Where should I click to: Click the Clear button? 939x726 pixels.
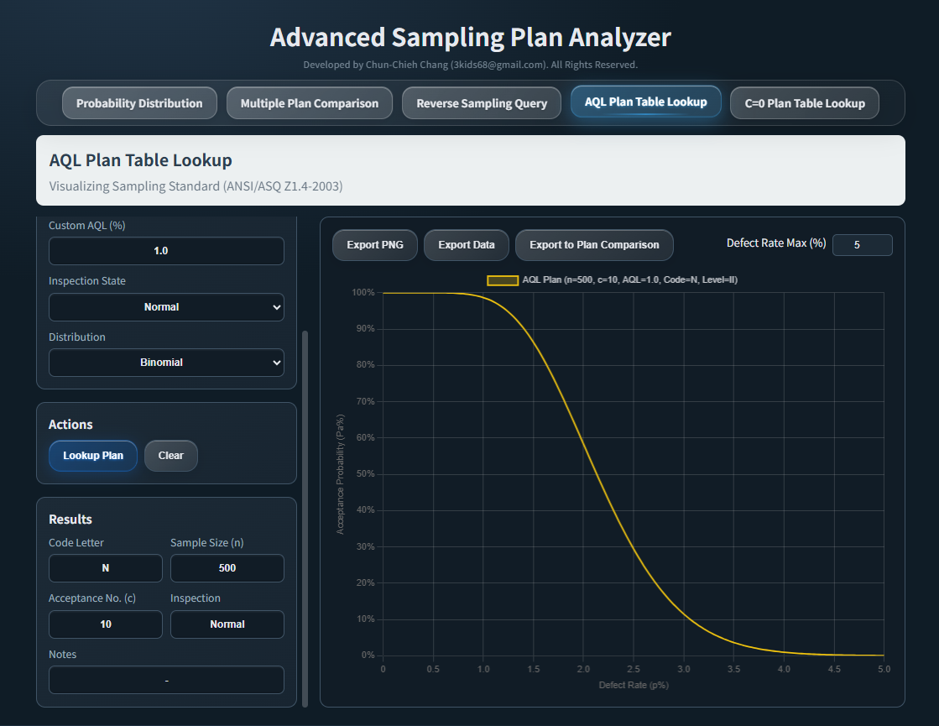170,455
